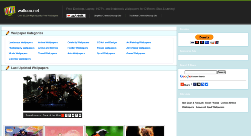Image resolution: width=251 pixels, height=136 pixels.
Task: Go to slideshow slide 5
Action: pos(77,115)
